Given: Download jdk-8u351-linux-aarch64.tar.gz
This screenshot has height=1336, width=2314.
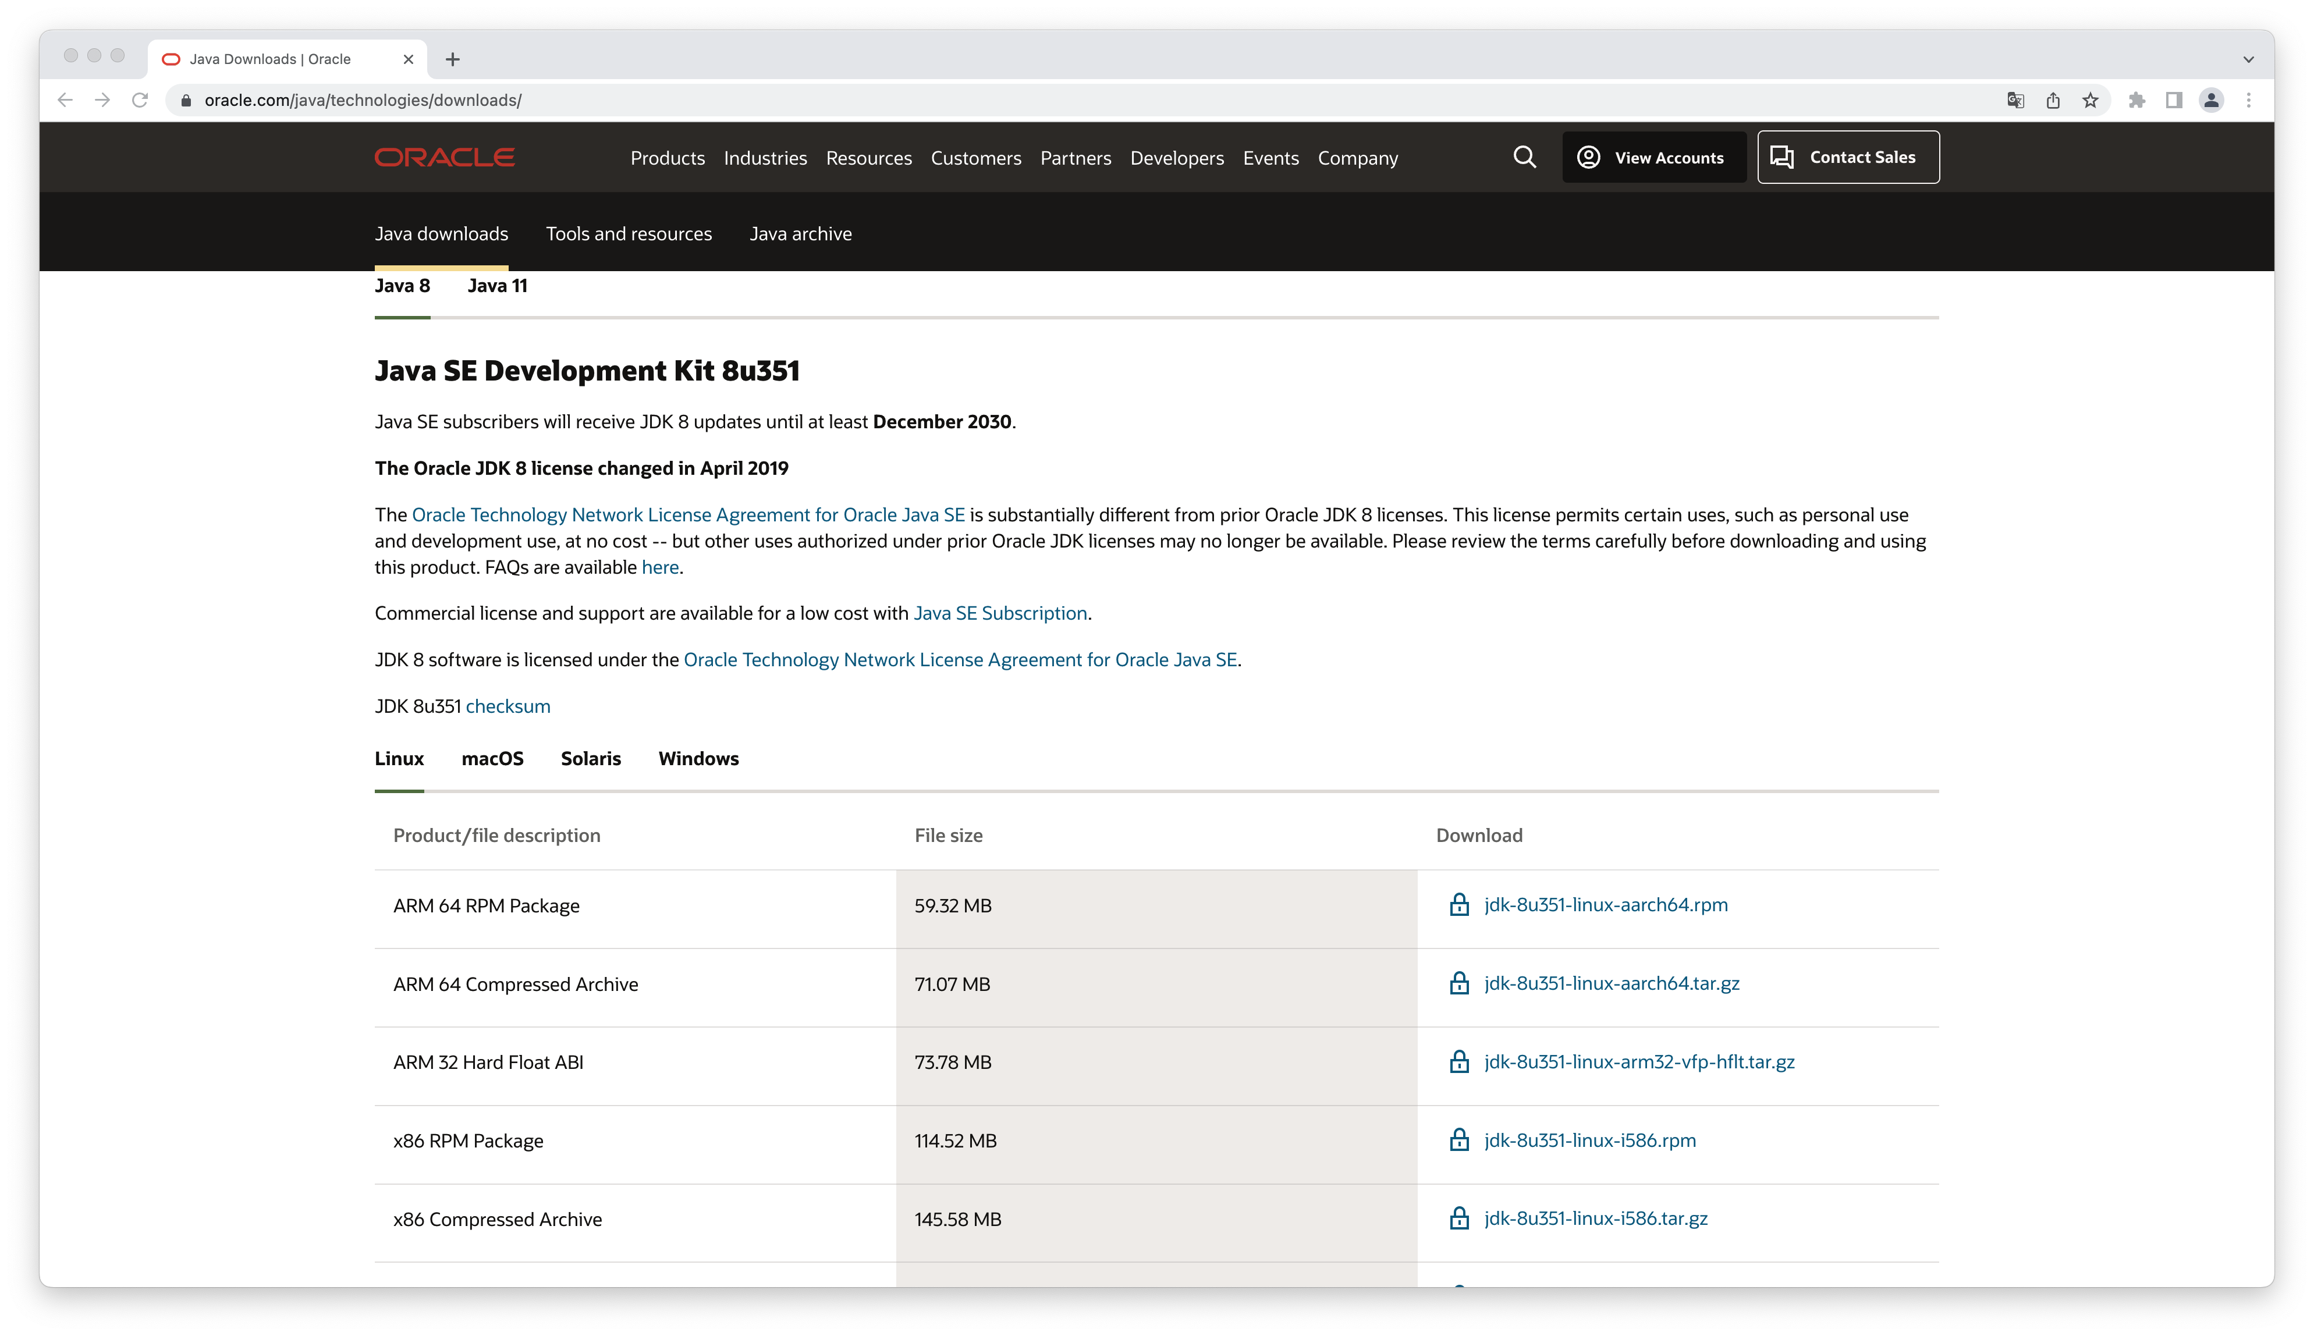Looking at the screenshot, I should pos(1611,983).
